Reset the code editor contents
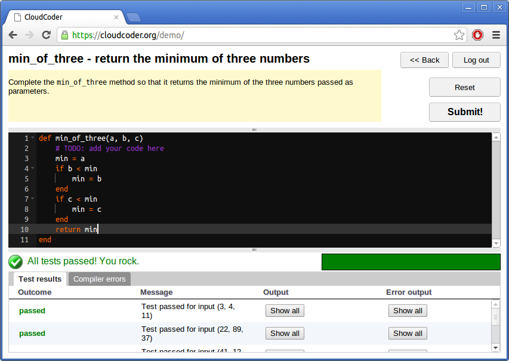 (464, 87)
